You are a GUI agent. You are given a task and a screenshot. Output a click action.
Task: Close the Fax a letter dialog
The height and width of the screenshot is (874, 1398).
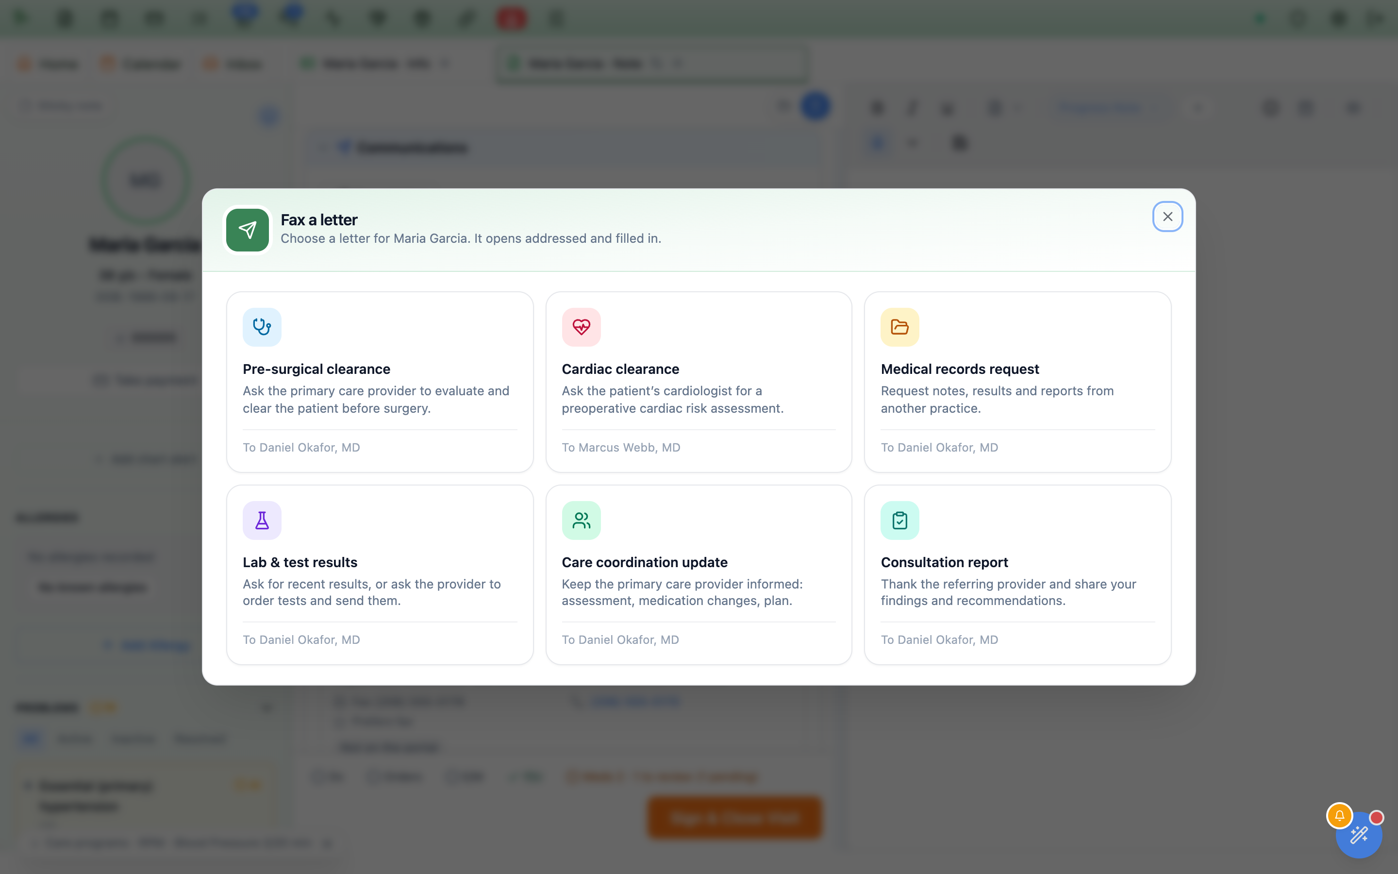point(1167,217)
